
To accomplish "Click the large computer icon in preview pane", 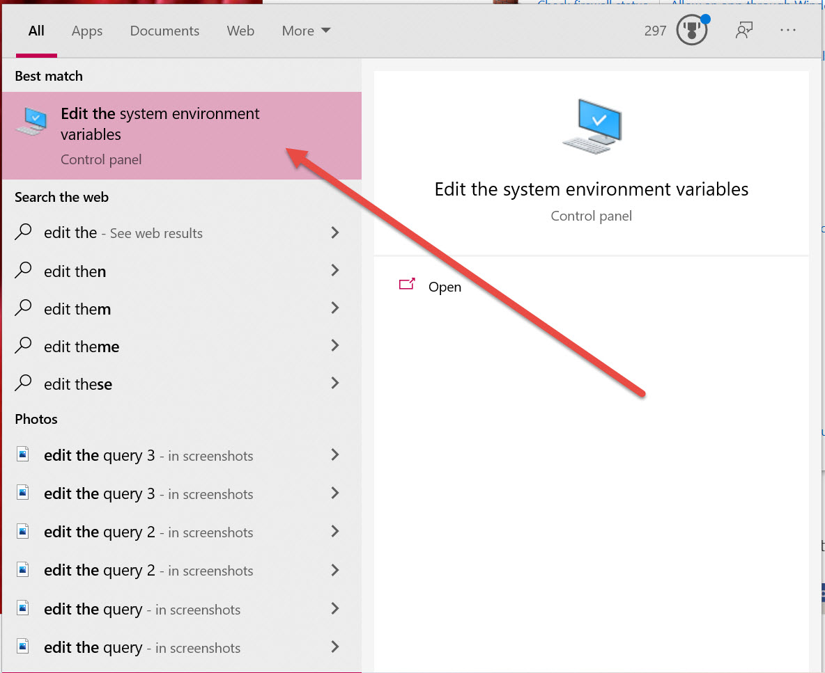I will point(592,125).
